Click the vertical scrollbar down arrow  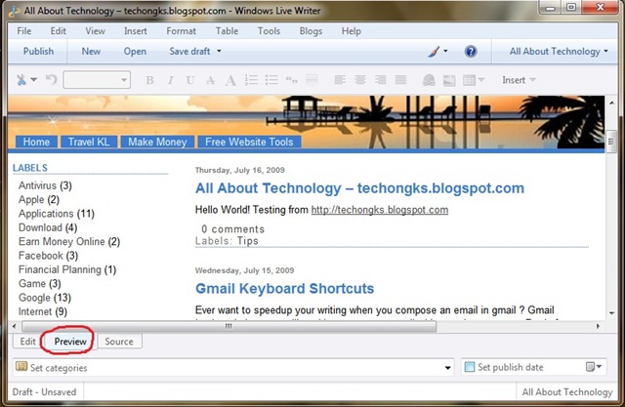(x=611, y=313)
